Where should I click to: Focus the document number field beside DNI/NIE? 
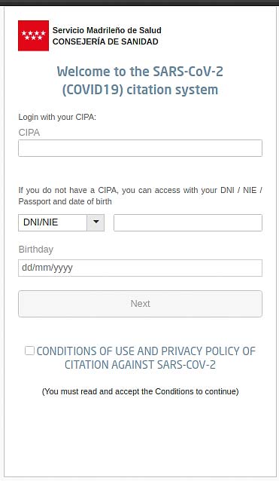click(188, 222)
